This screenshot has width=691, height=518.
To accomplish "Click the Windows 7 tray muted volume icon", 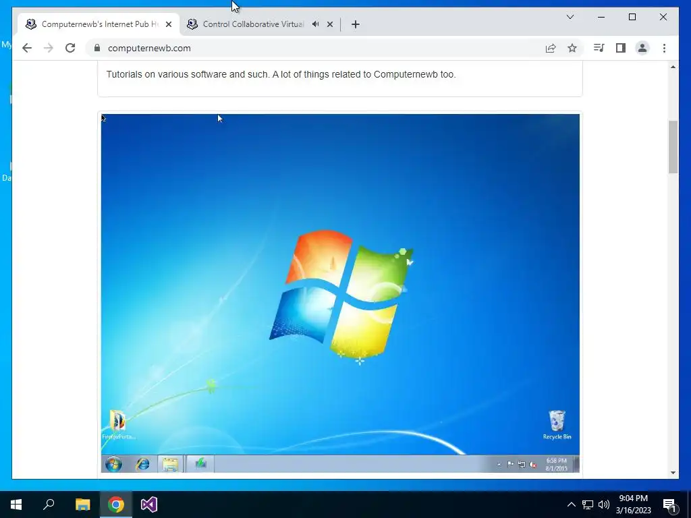I will click(x=533, y=465).
